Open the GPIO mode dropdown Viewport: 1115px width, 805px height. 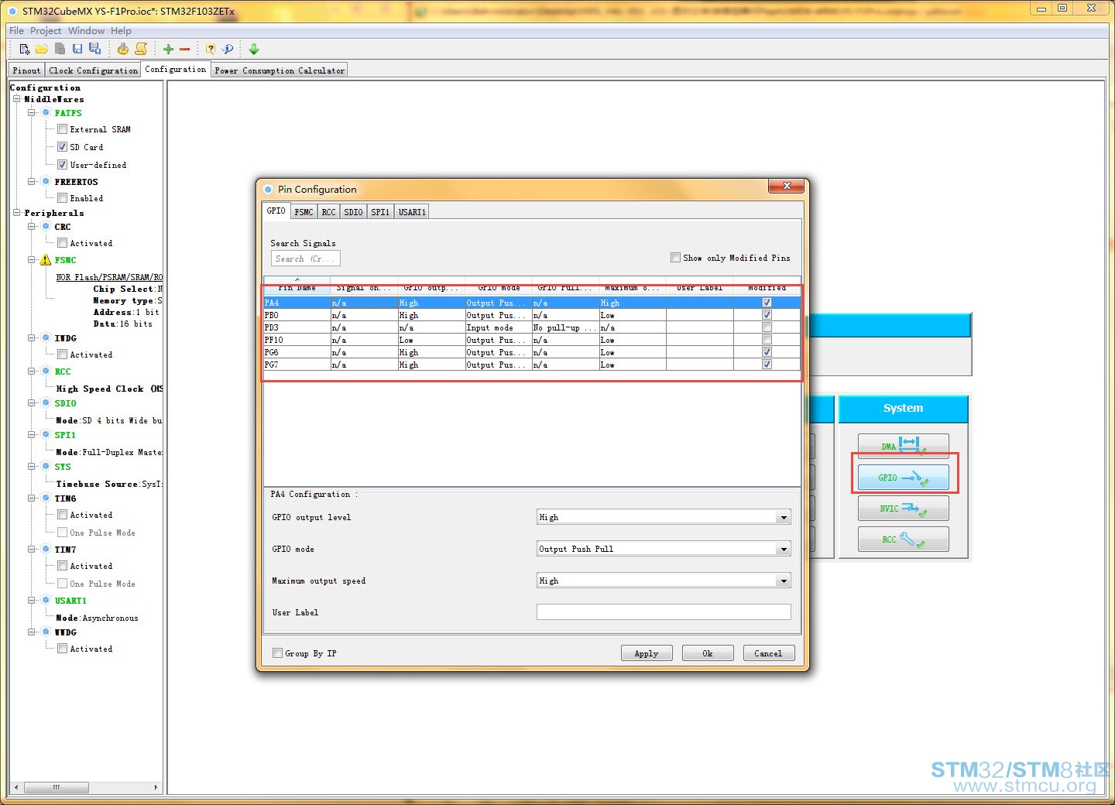[x=784, y=549]
